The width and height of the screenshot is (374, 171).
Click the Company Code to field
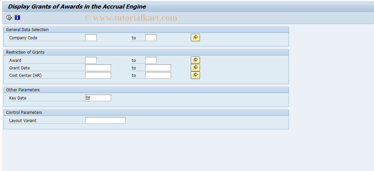(151, 38)
